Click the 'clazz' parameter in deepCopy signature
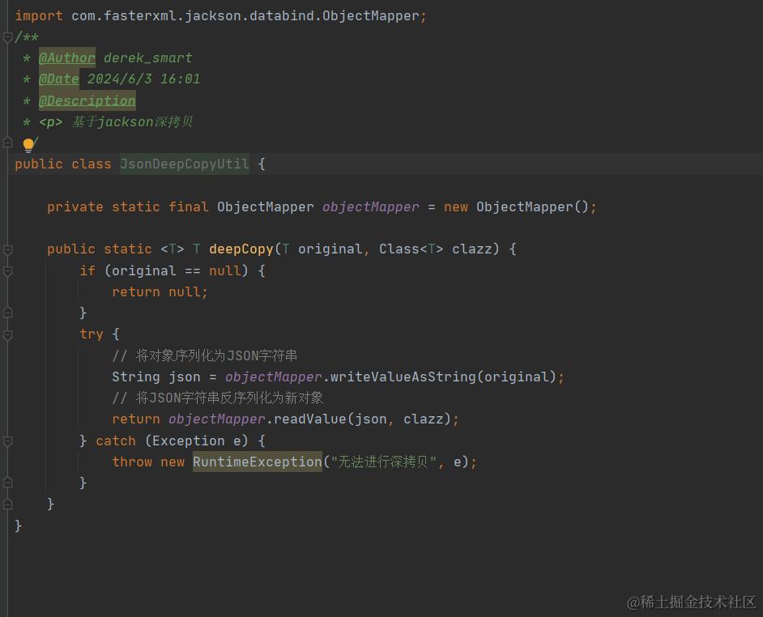Screen dimensions: 763x617 (472, 249)
